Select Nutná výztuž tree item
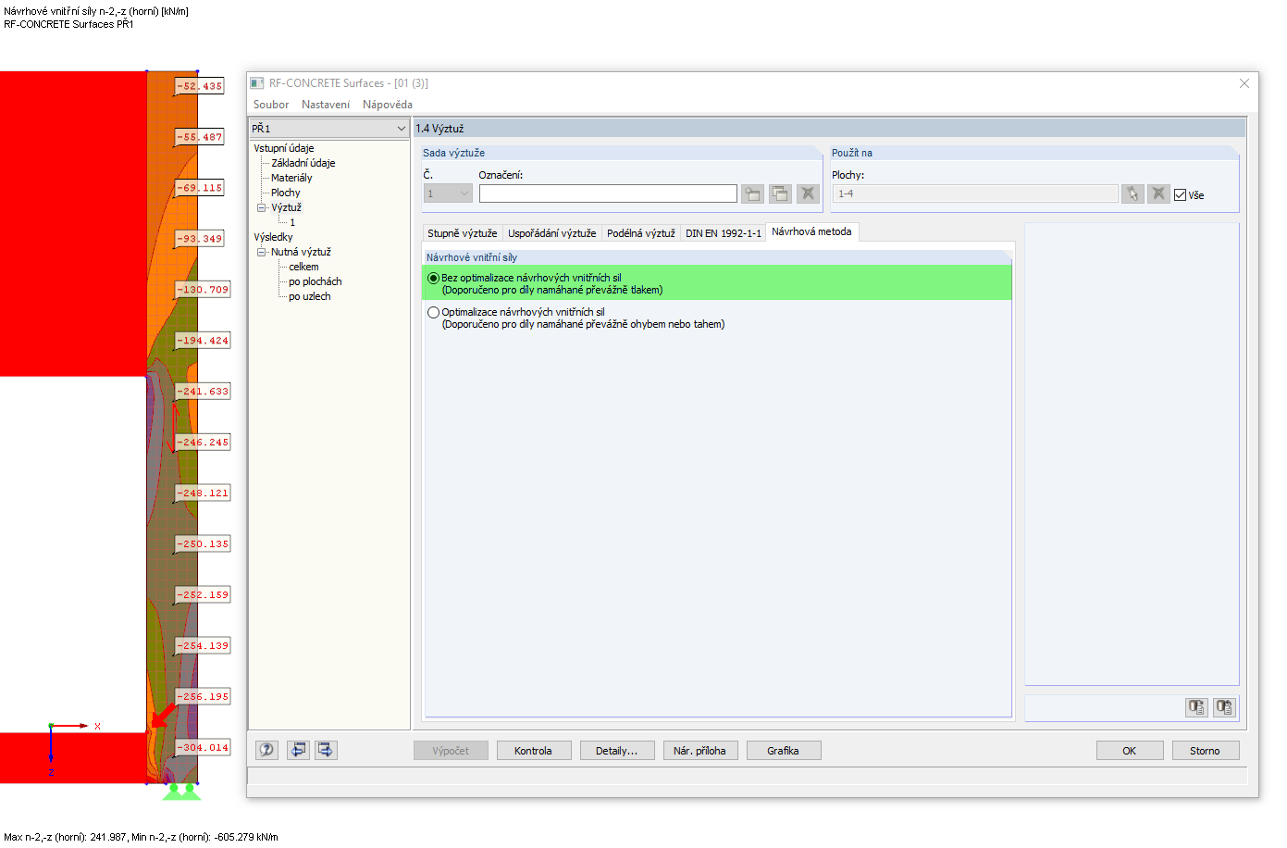 [301, 252]
